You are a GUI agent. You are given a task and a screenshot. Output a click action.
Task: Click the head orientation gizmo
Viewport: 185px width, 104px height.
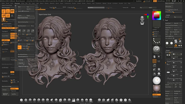tap(142, 21)
